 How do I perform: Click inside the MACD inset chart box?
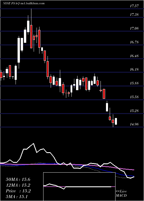(79, 187)
